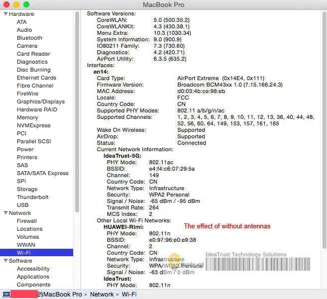
Task: Click Network in the path bar
Action: tap(102, 295)
